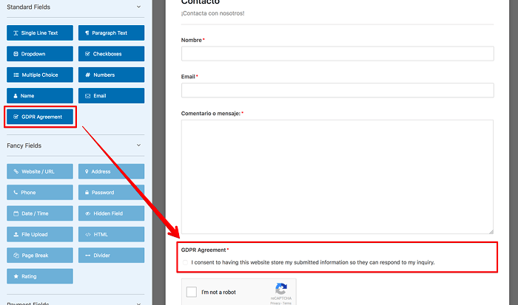This screenshot has height=305, width=518.
Task: Check the I'm not a robot box
Action: tap(191, 292)
